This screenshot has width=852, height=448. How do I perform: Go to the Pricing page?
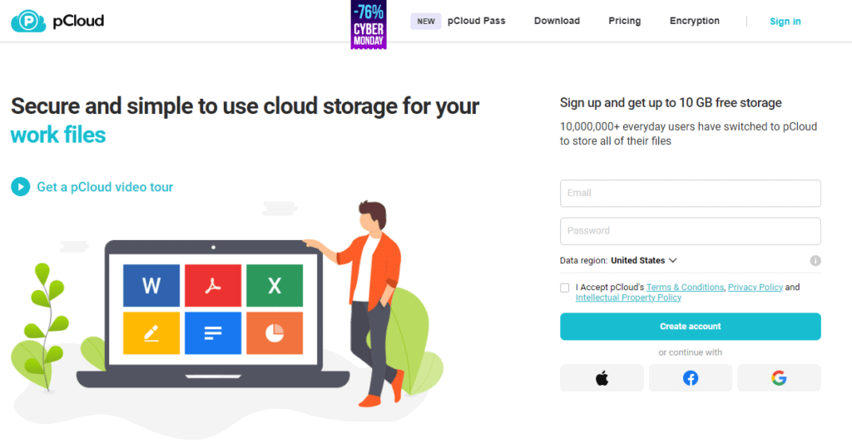pyautogui.click(x=624, y=21)
